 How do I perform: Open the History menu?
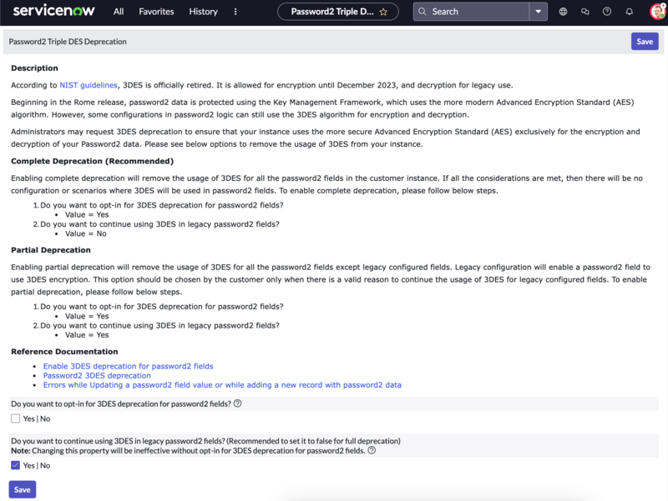tap(203, 12)
